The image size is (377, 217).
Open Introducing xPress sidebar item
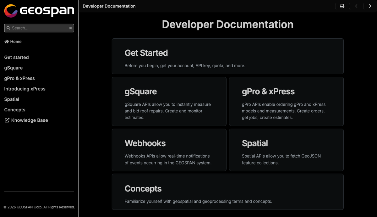tap(25, 89)
